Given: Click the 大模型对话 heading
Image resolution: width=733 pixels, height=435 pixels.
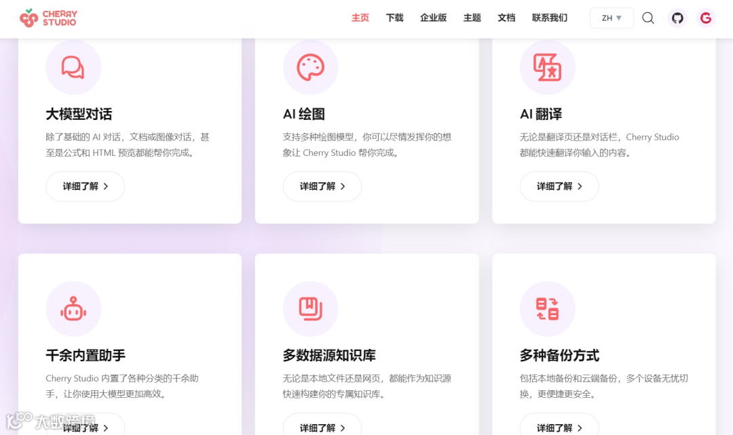Looking at the screenshot, I should 79,114.
